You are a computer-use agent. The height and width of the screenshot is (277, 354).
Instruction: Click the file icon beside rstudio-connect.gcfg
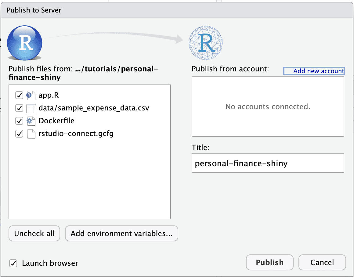pos(32,134)
